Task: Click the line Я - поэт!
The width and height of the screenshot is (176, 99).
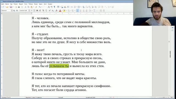Action: (x=38, y=50)
